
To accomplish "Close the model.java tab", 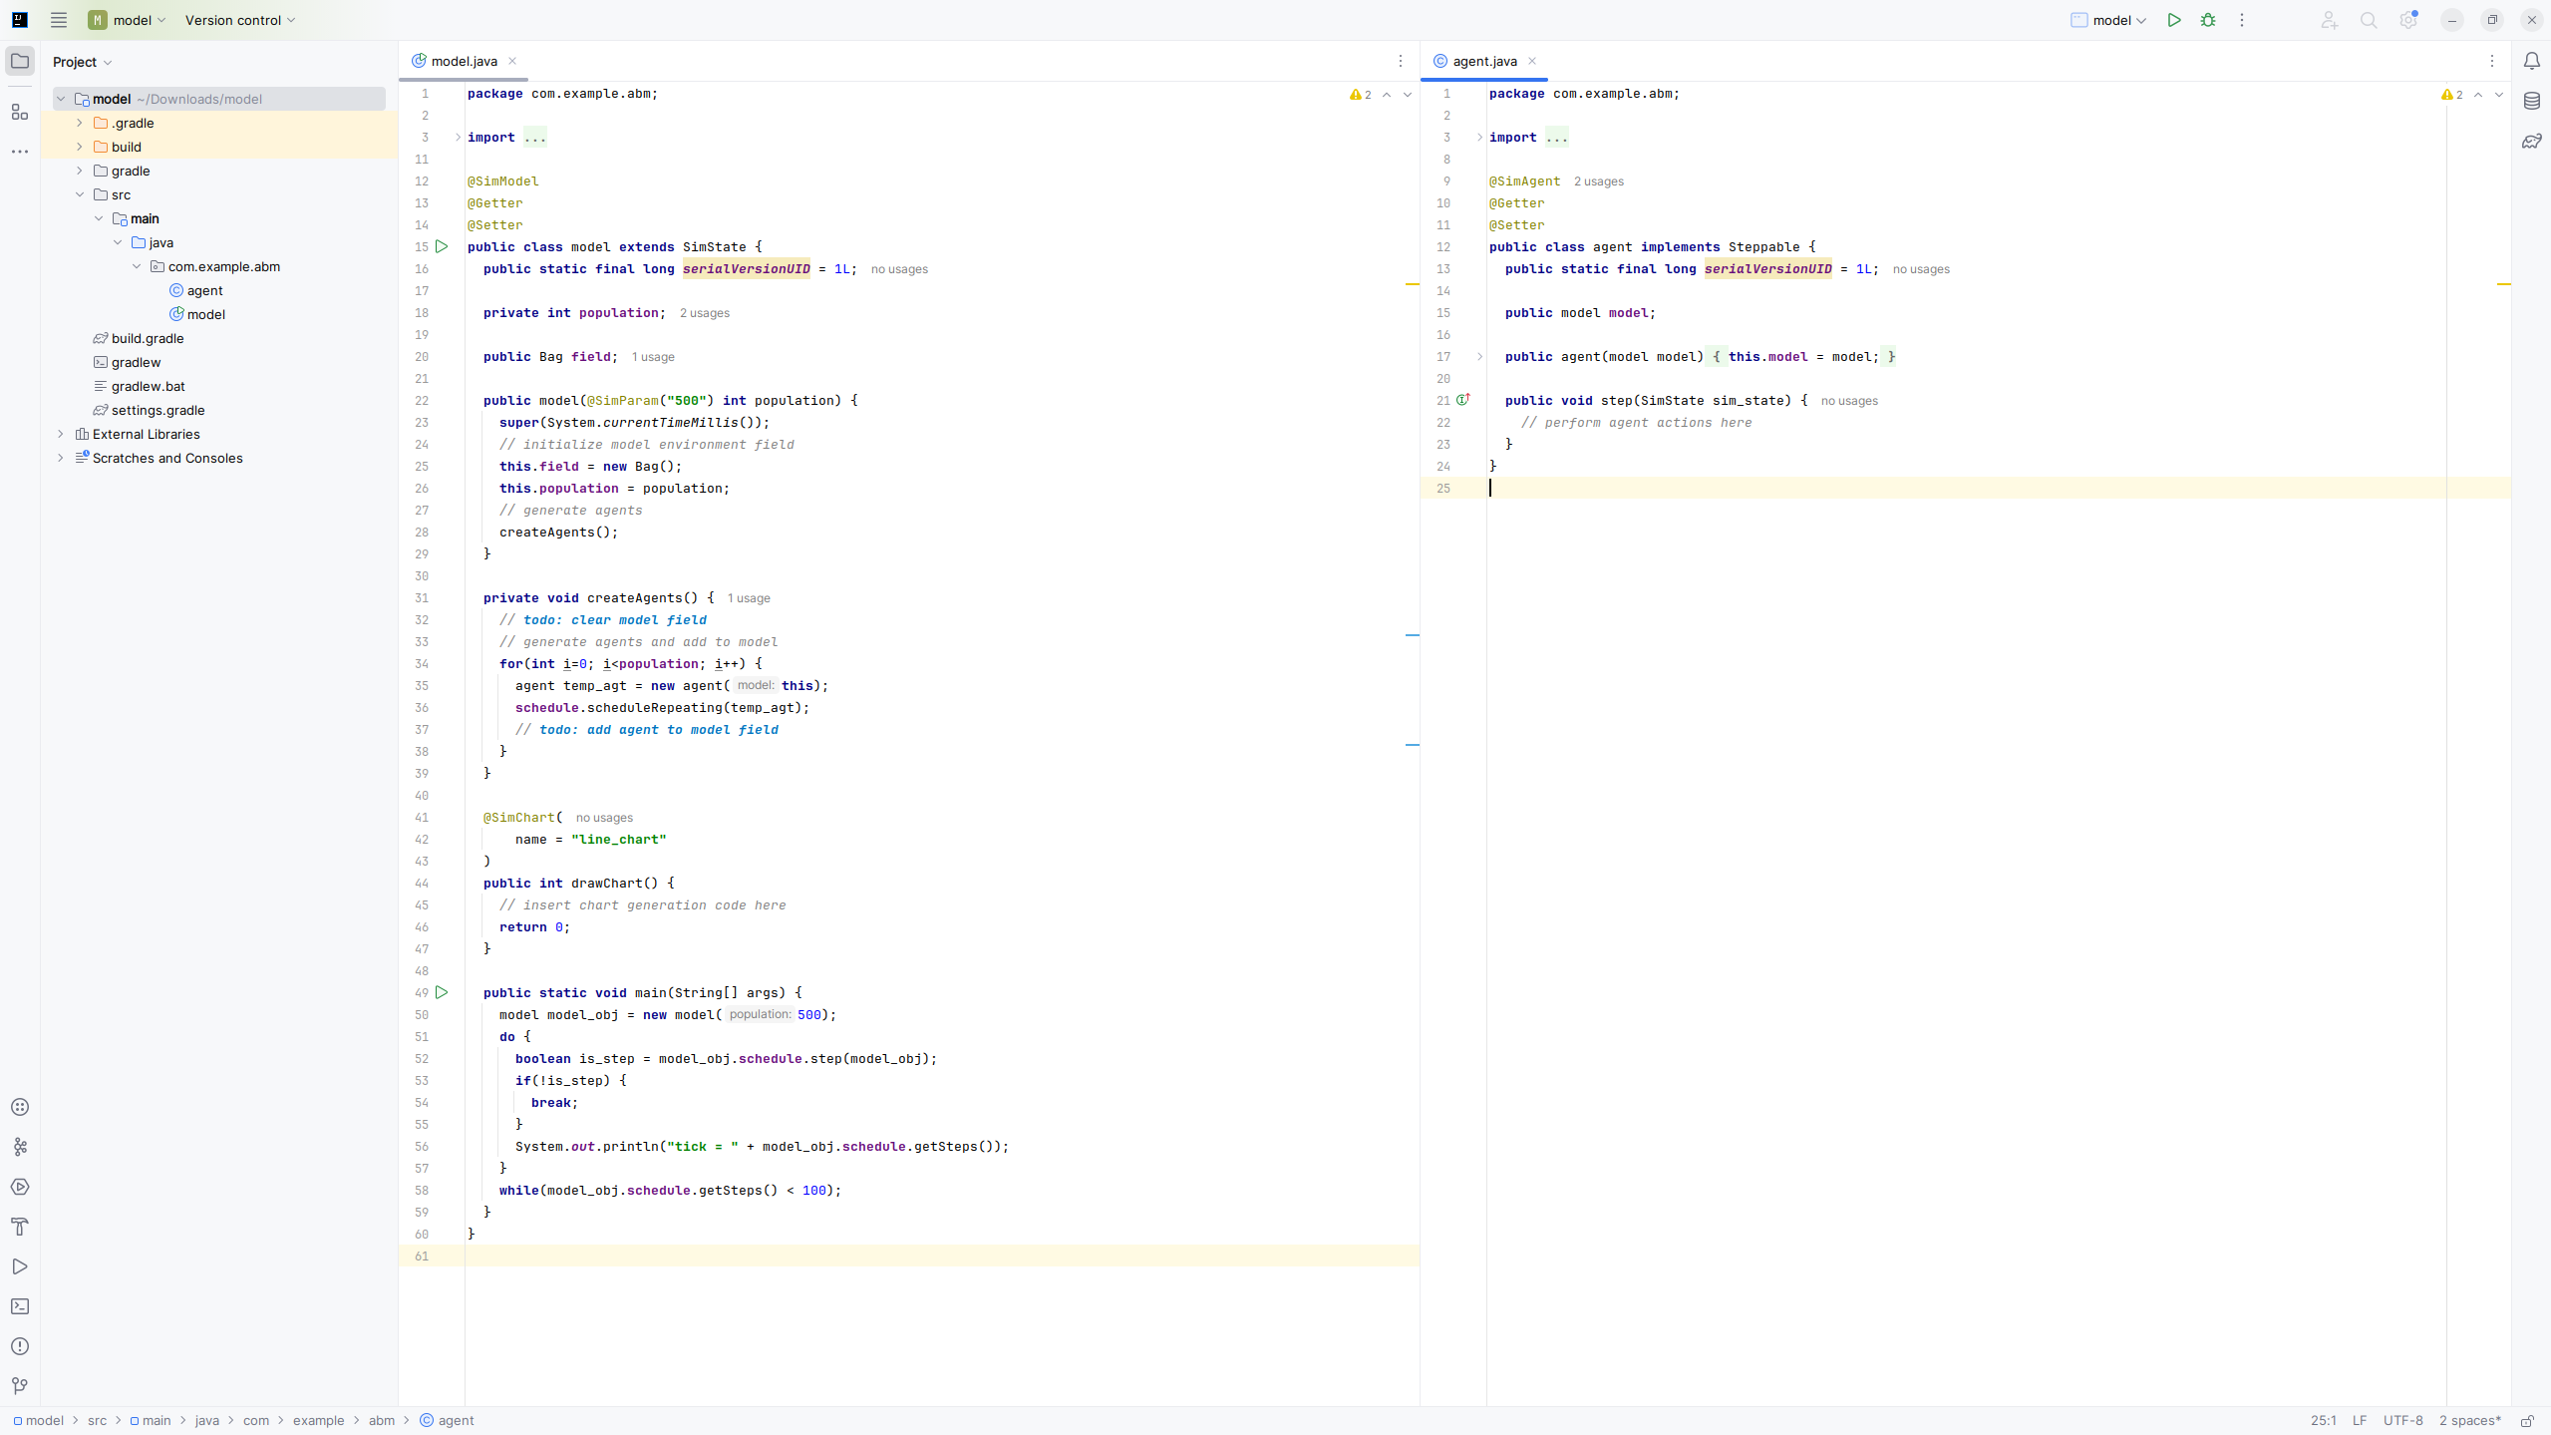I will coord(512,61).
